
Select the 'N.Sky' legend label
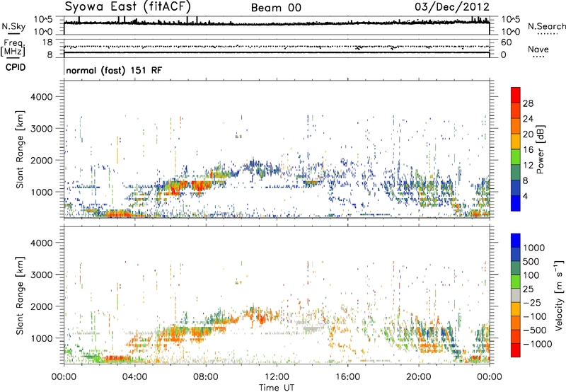point(13,26)
